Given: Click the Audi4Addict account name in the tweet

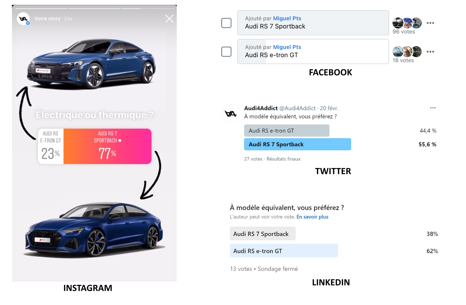Looking at the screenshot, I should (x=261, y=108).
